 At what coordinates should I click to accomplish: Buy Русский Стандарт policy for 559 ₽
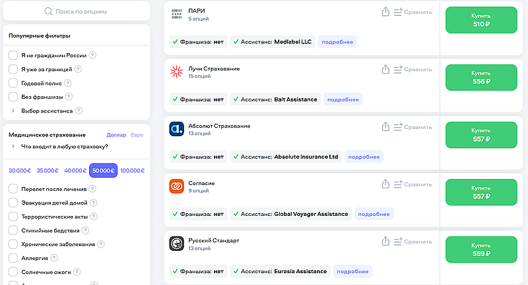point(481,249)
